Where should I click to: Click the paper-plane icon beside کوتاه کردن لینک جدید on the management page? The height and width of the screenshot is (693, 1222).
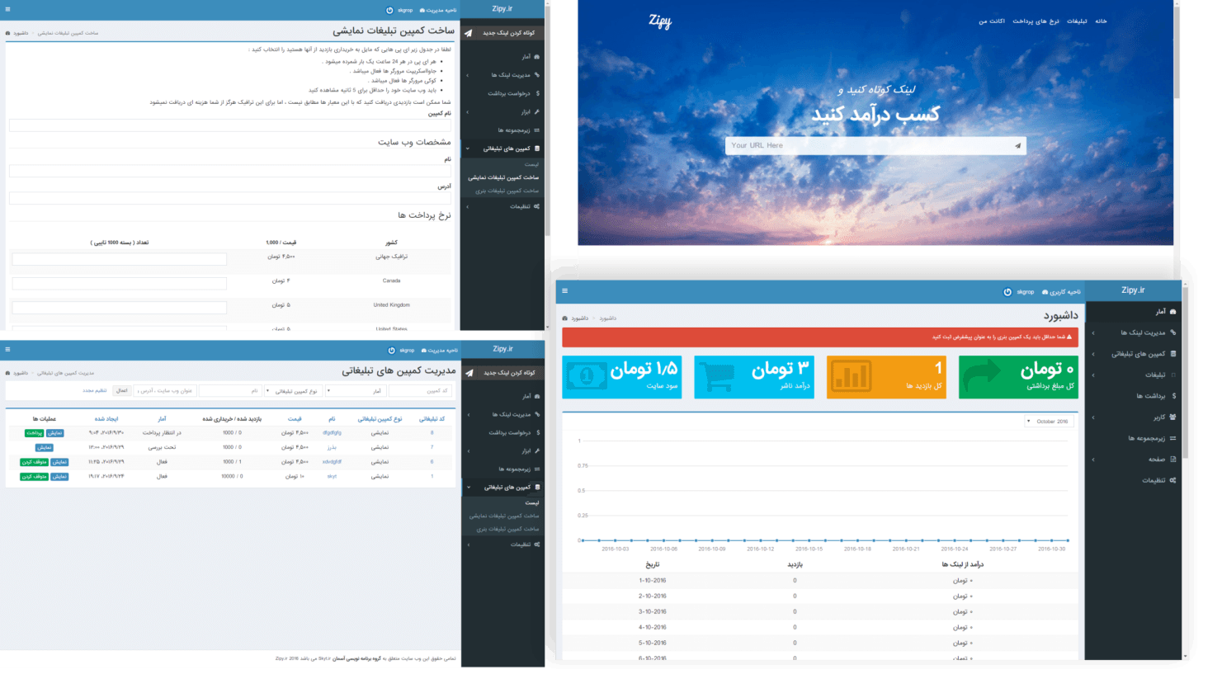469,373
